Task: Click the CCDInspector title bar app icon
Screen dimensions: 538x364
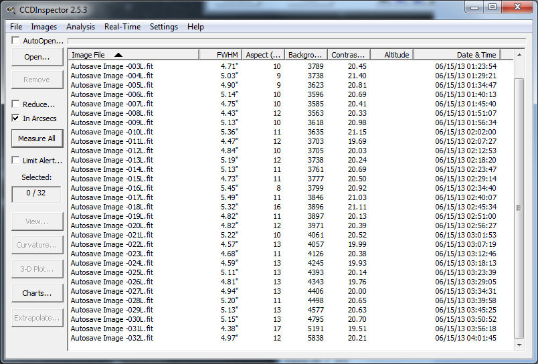Action: click(x=11, y=9)
